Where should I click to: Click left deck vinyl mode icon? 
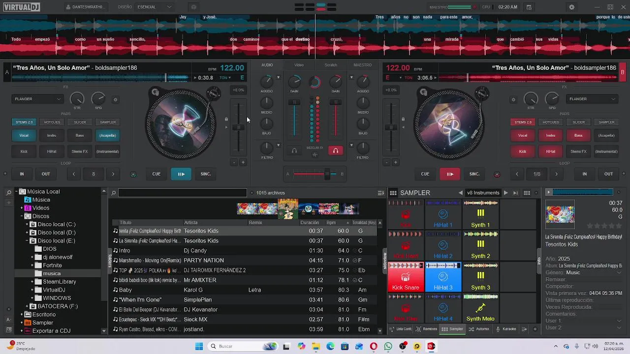click(155, 92)
